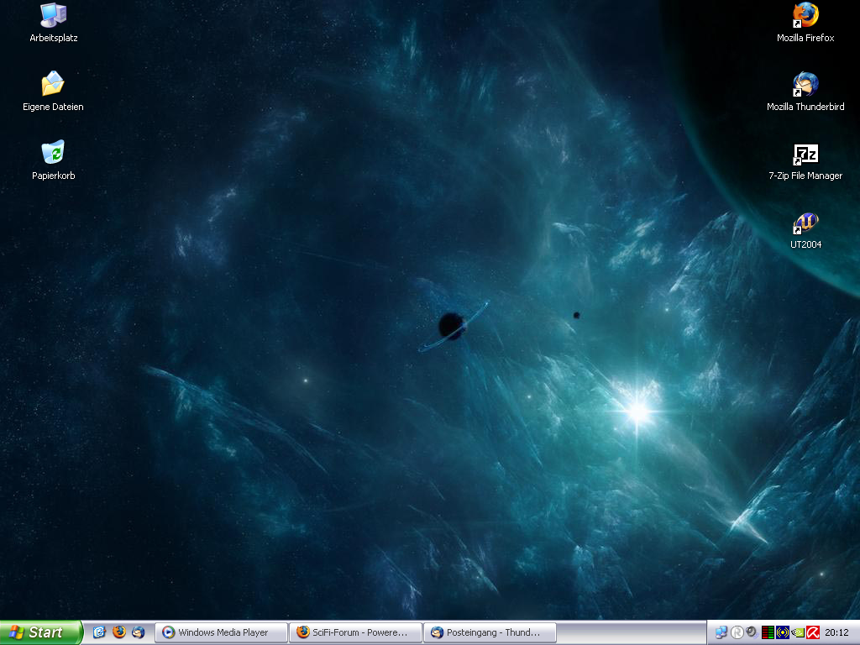Click the network connection tray icon

(721, 632)
